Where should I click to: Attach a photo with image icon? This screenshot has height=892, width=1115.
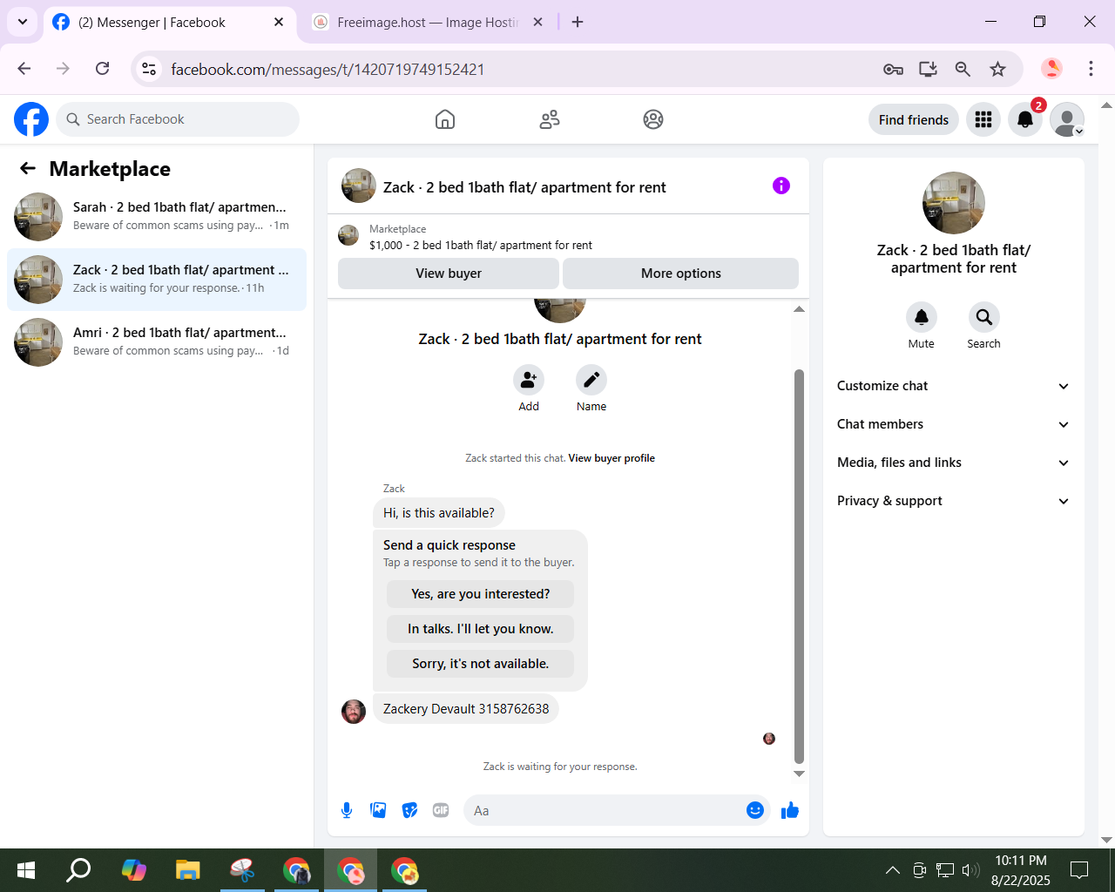tap(378, 811)
